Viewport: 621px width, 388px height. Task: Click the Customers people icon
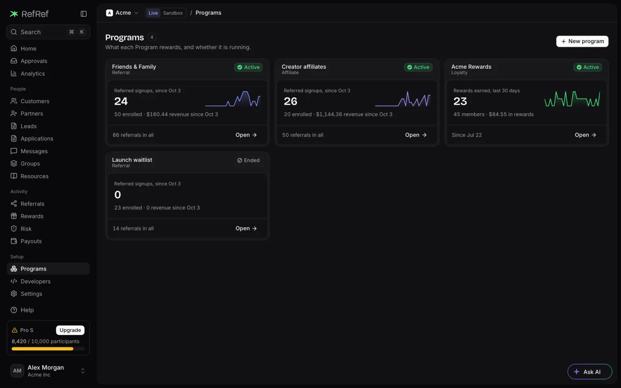[14, 101]
